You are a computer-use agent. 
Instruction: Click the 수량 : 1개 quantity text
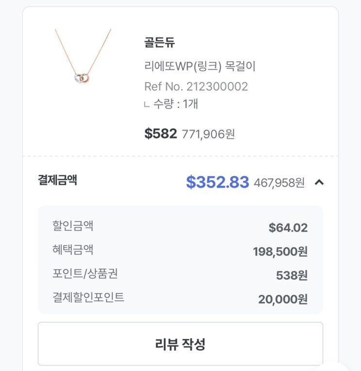tap(176, 104)
